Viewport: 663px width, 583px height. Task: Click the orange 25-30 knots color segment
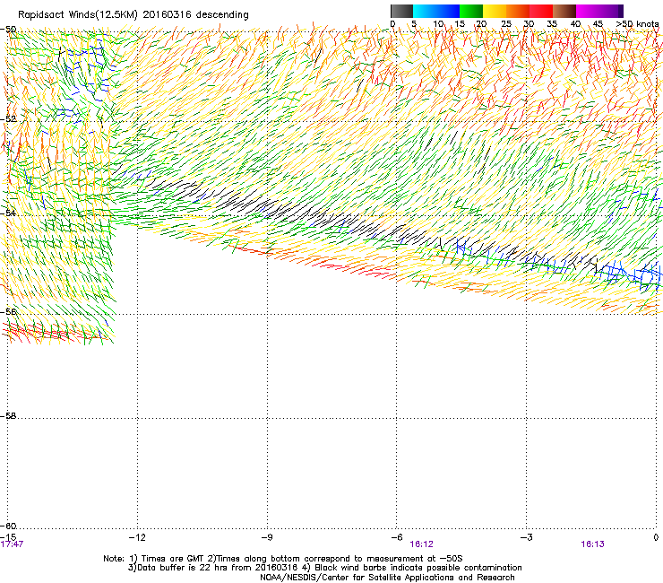coord(518,11)
